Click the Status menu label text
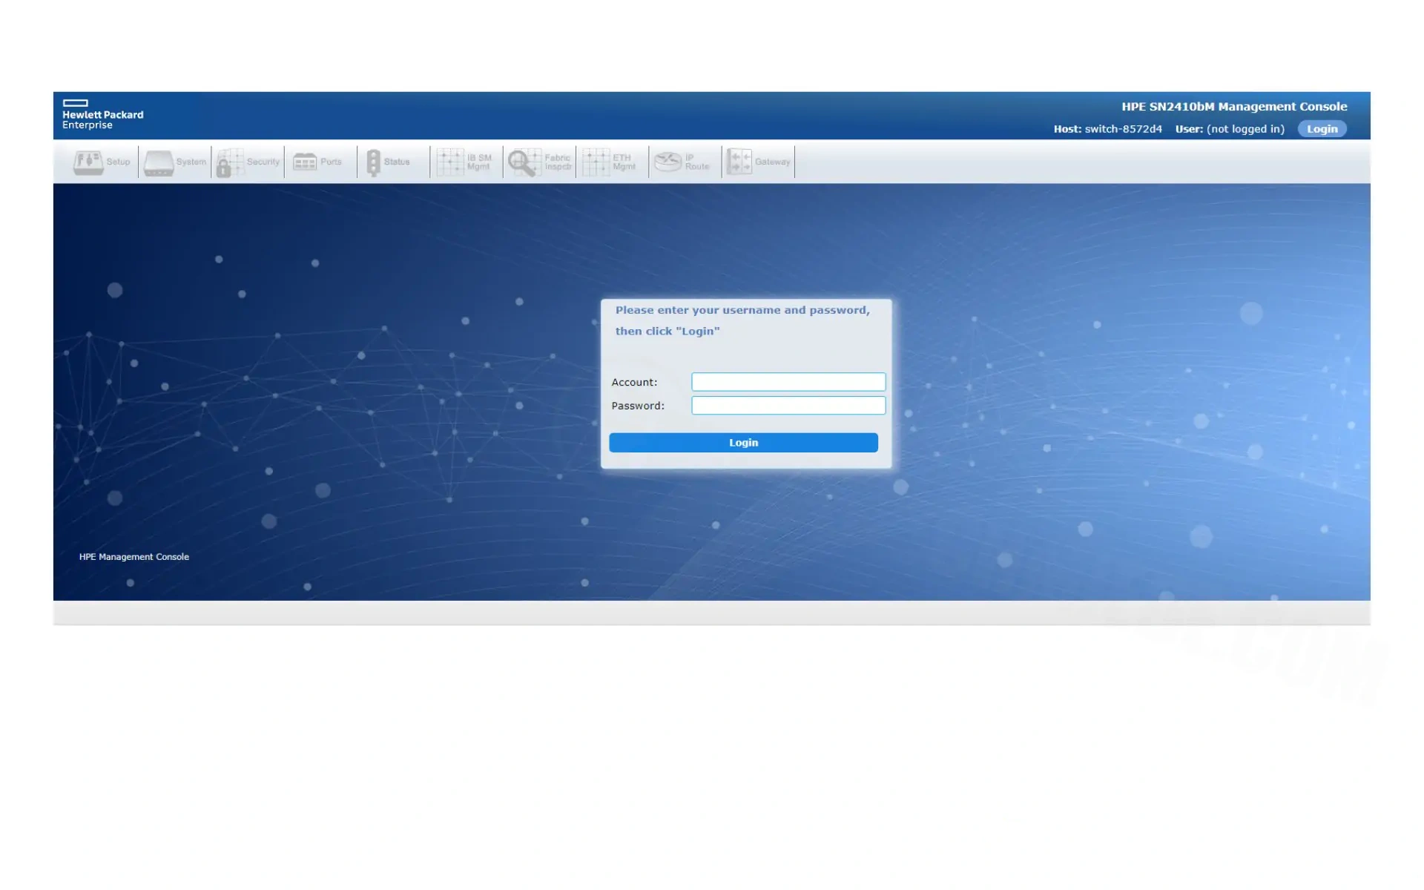 point(397,162)
